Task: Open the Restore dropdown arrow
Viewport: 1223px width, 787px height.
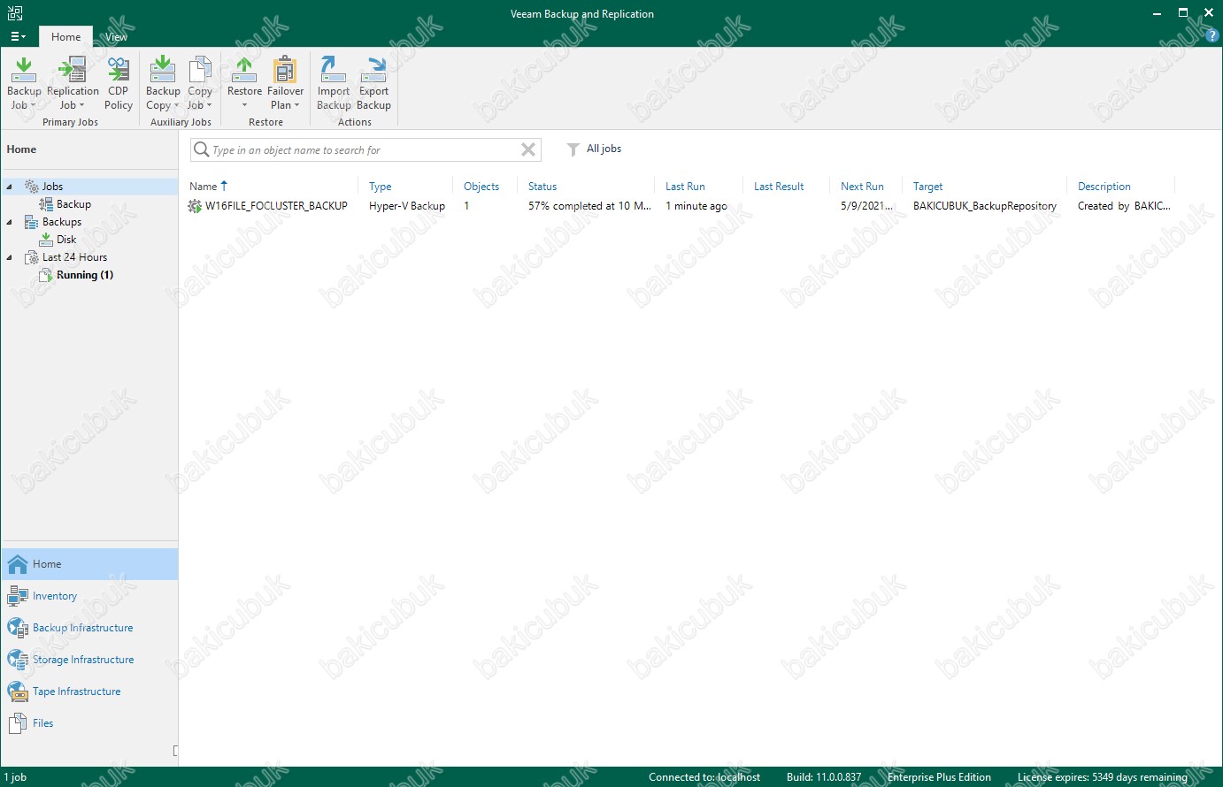Action: 244,105
